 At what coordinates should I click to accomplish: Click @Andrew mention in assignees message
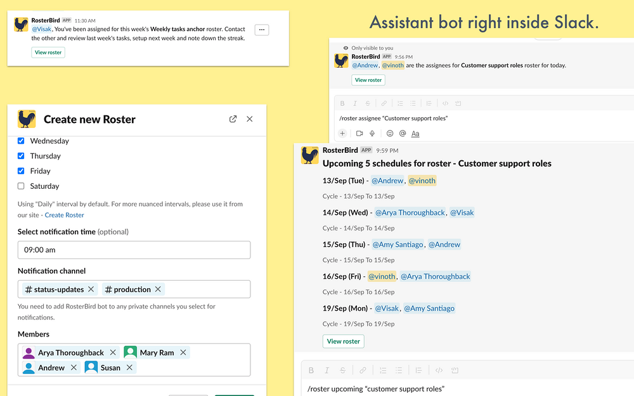[365, 65]
